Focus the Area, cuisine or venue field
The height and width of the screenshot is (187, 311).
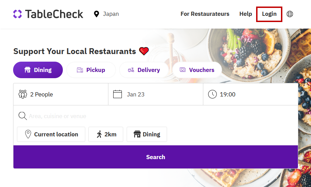tap(159, 116)
